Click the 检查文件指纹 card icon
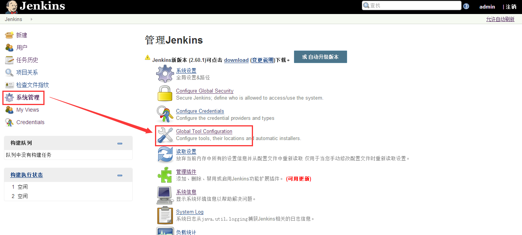 tap(9, 85)
